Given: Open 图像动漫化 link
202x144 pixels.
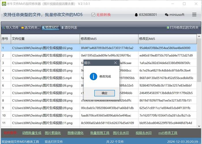Looking at the screenshot, I should coord(76,133).
